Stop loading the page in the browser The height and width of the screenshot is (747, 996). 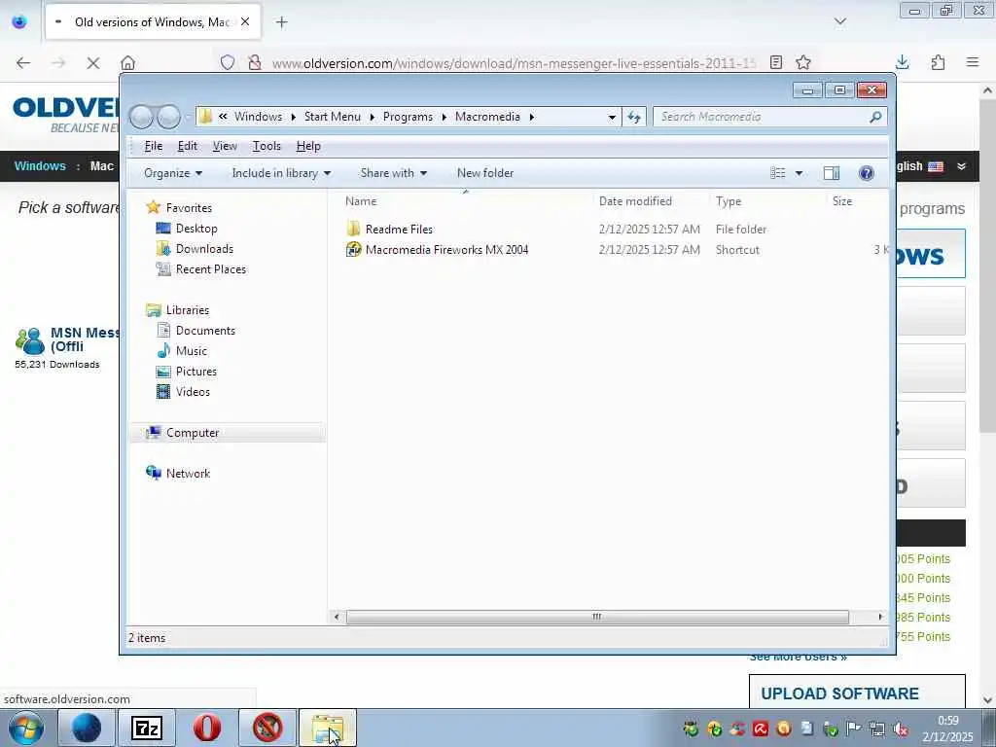(92, 63)
